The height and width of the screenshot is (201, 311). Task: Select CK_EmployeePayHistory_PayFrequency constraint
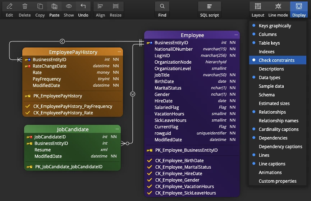(x=73, y=106)
